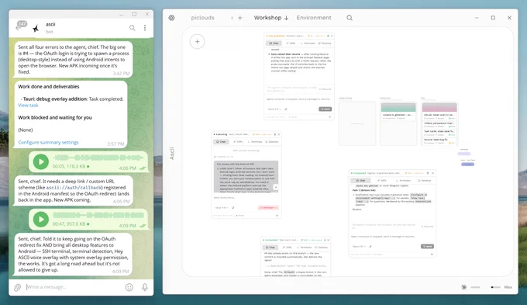
Task: Open Desktop tab in Has questions card
Action: point(325,43)
